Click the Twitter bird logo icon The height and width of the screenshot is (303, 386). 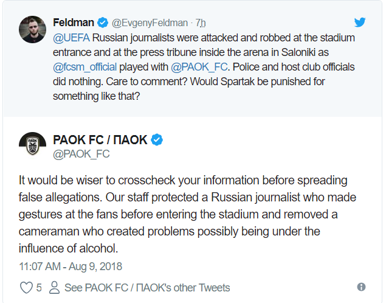tap(360, 23)
